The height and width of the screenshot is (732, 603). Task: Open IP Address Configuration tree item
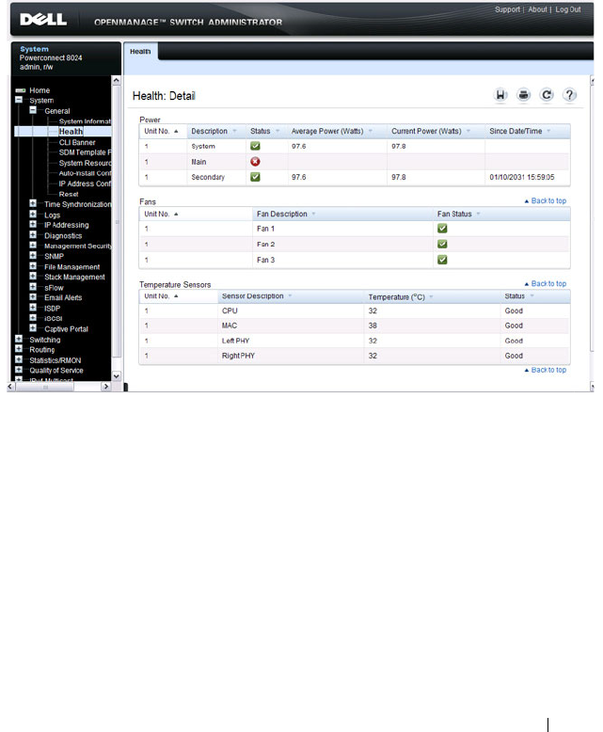click(85, 183)
